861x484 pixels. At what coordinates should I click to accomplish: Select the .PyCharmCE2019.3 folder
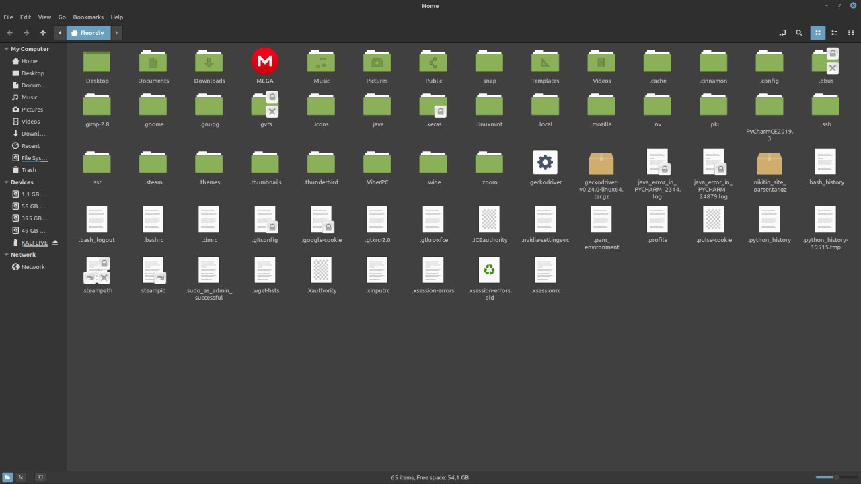(770, 105)
